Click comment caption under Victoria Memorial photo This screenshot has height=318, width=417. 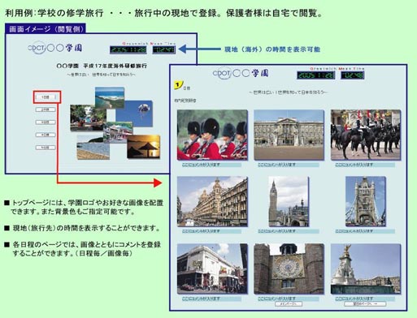tap(365, 299)
